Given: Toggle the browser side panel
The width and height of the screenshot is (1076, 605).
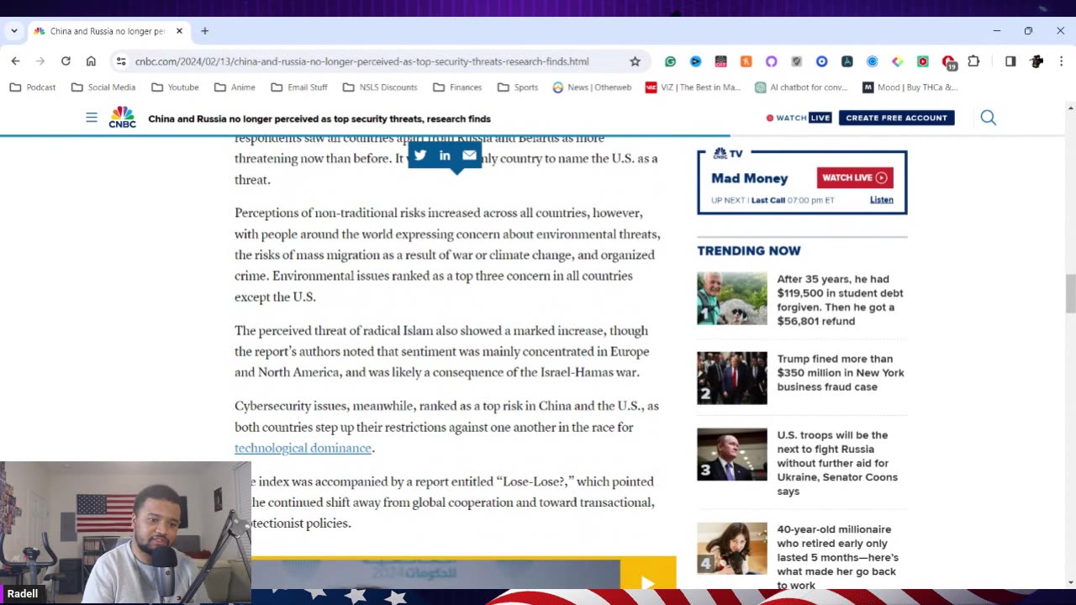Looking at the screenshot, I should (x=1010, y=61).
